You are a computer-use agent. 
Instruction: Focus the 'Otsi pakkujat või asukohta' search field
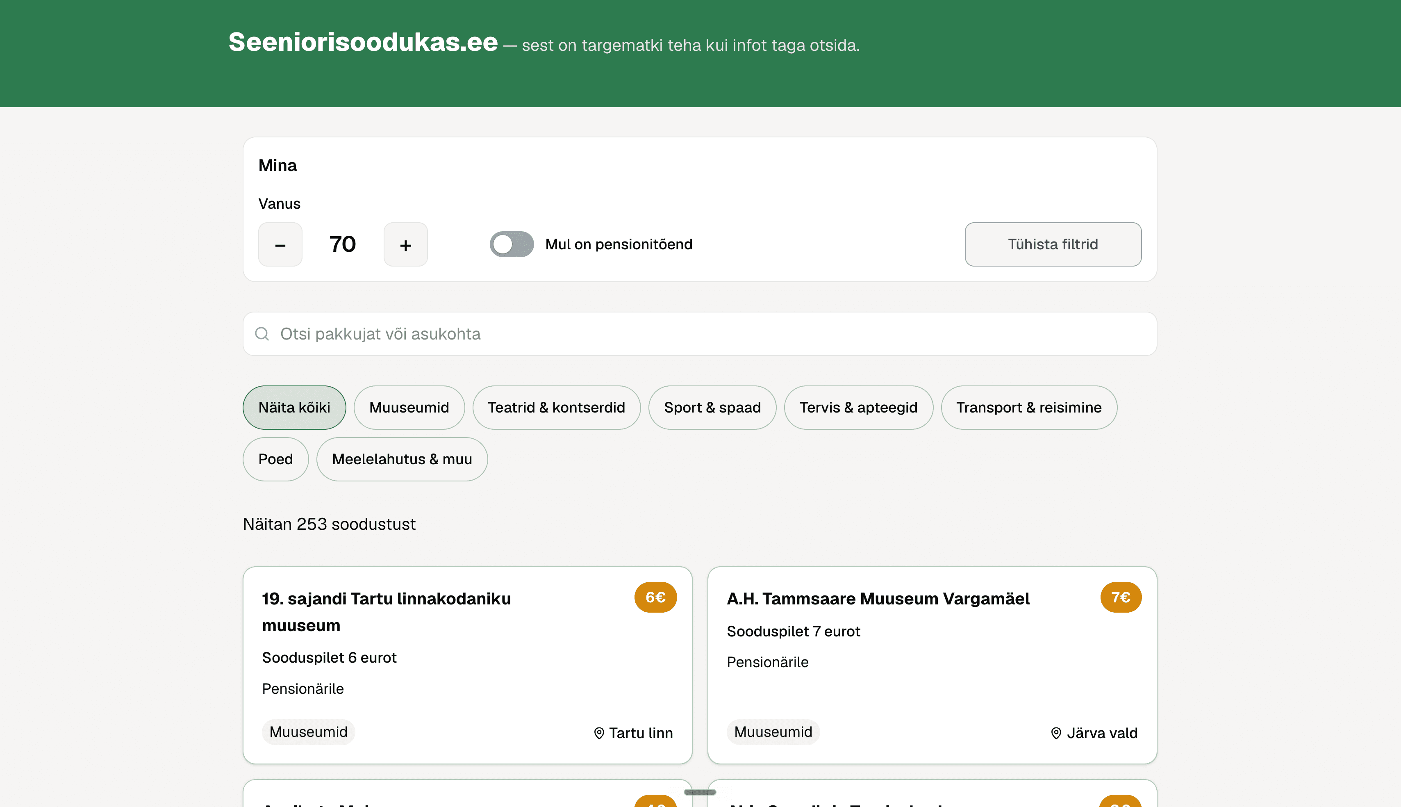[700, 334]
